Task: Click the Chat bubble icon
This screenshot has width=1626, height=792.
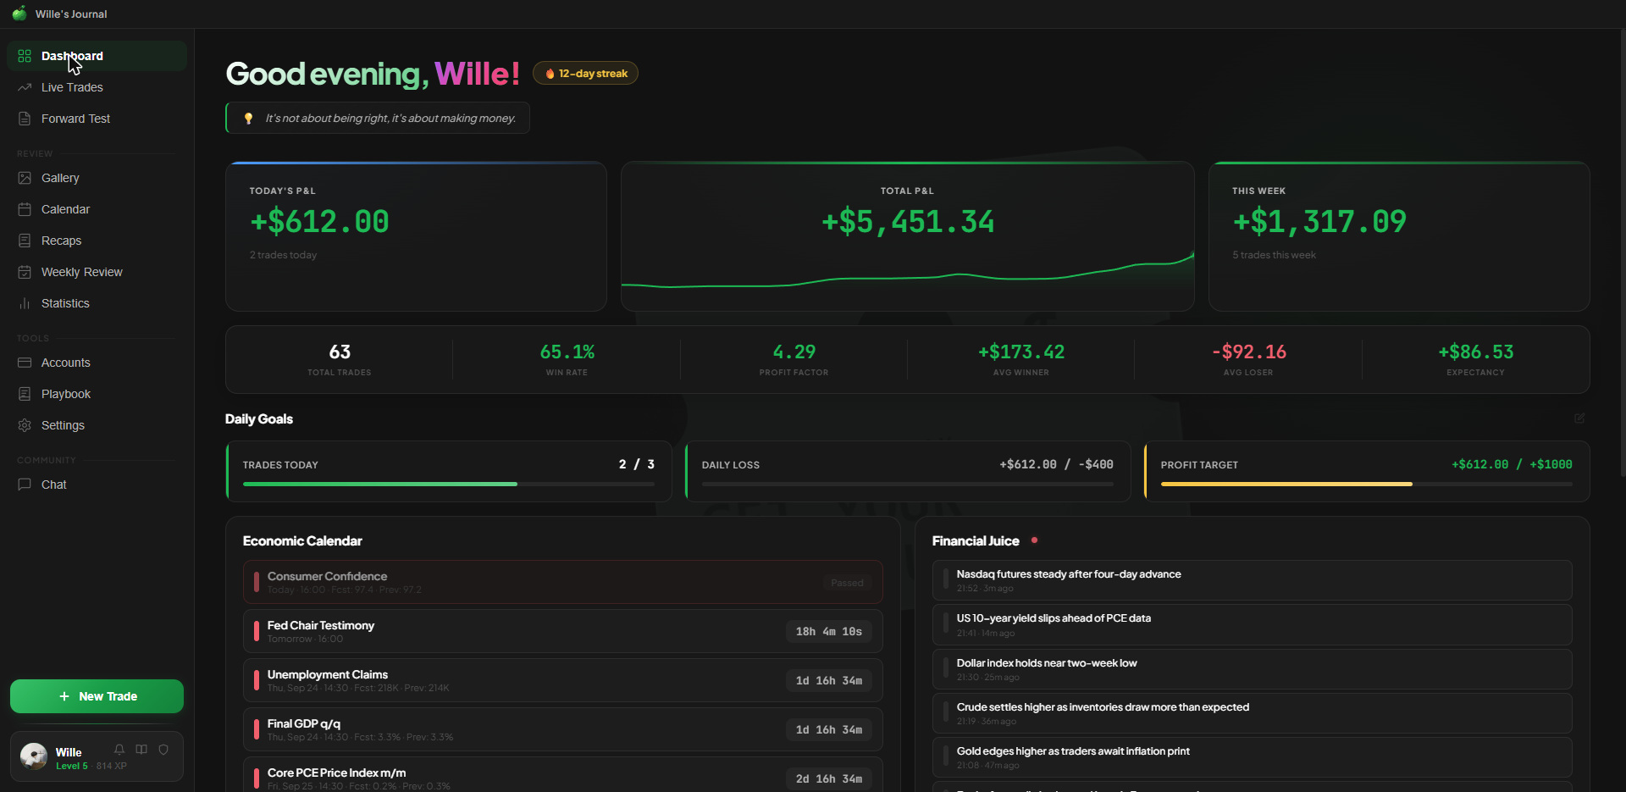Action: pos(25,485)
